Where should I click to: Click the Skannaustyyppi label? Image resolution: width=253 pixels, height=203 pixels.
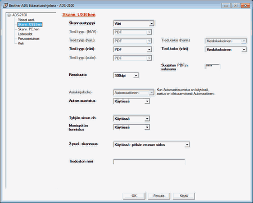click(x=82, y=23)
